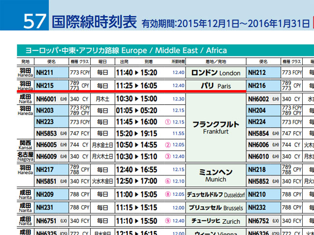Click return flight NH218
Image resolution: width=314 pixels, height=235 pixels.
257,170
